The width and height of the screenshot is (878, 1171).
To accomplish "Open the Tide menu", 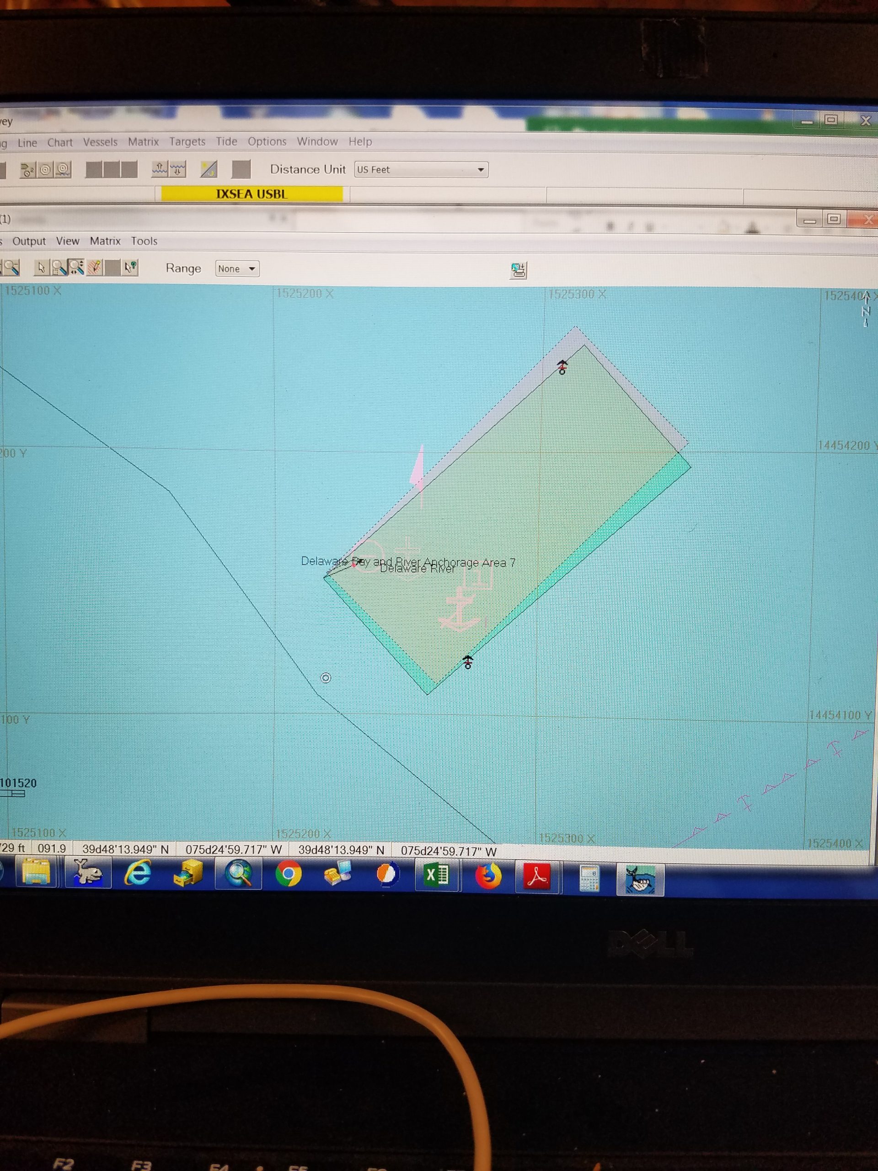I will click(x=226, y=141).
